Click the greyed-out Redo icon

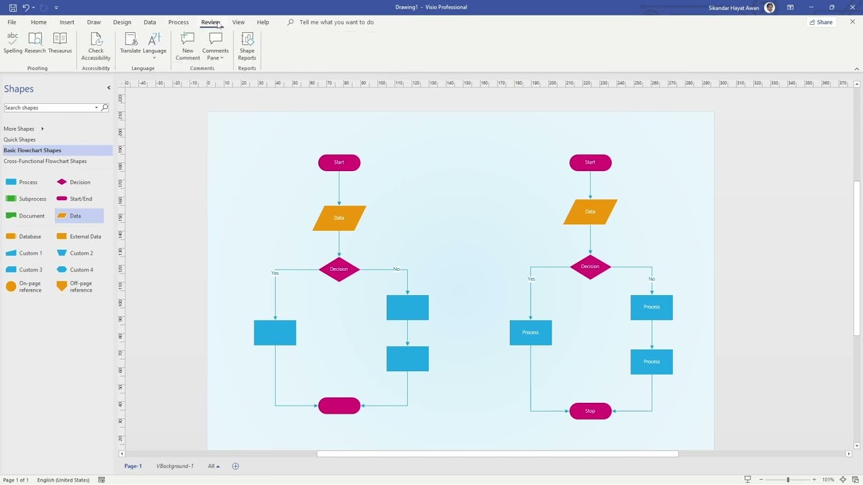[x=43, y=7]
